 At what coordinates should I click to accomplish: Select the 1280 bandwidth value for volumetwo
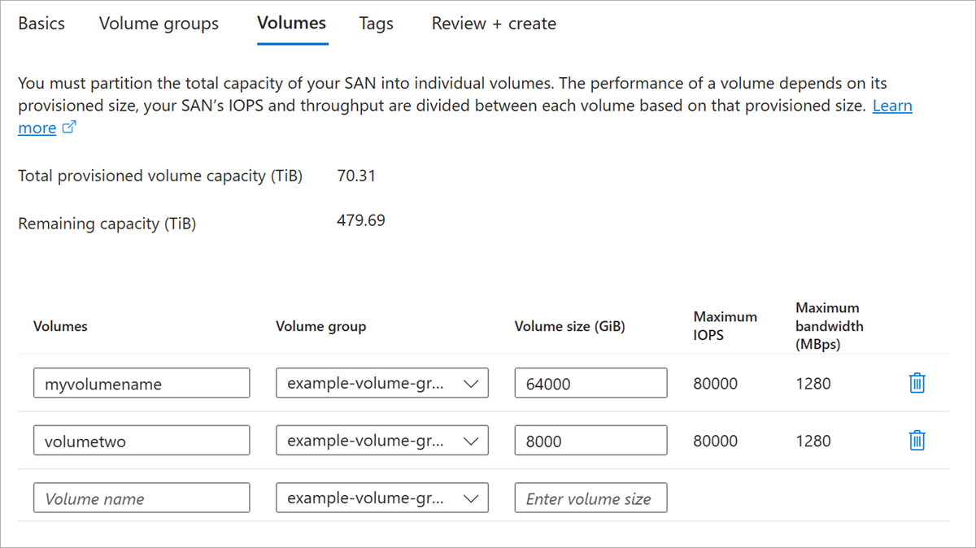tap(813, 441)
